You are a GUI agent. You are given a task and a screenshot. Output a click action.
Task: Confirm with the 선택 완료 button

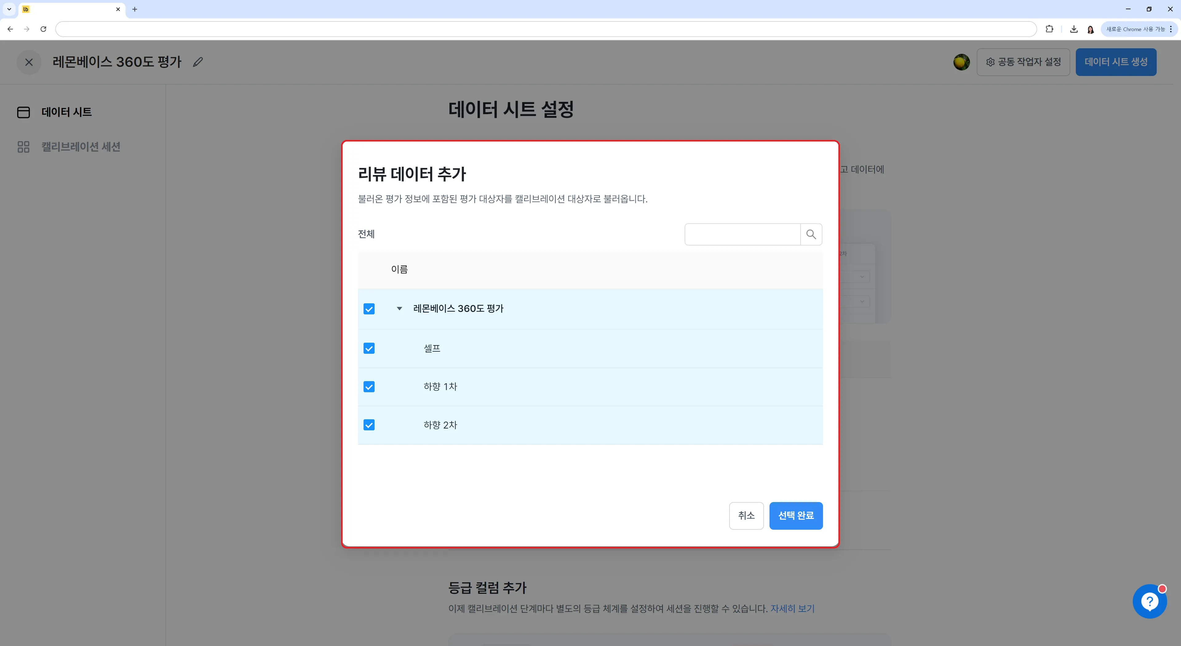[x=796, y=516]
